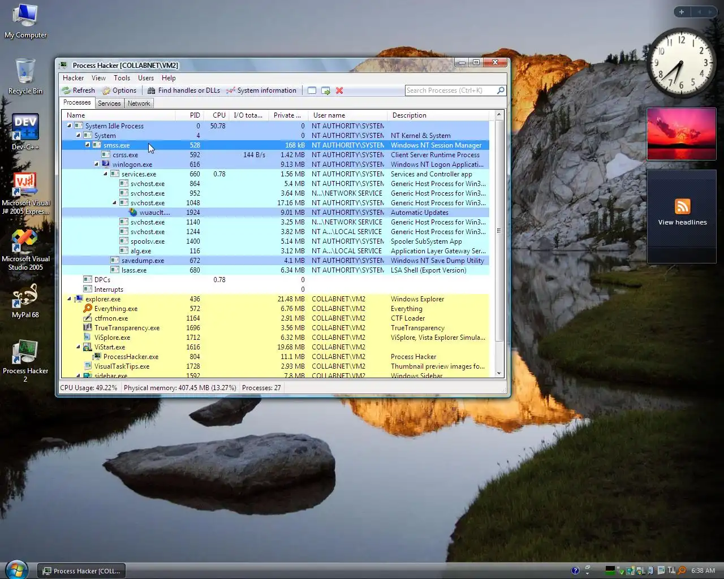Select Microsoft Visual J# 2005 Express icon
Screen dimensions: 724x579
pyautogui.click(x=25, y=193)
